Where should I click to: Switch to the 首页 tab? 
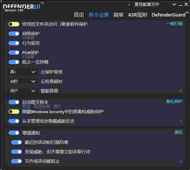(79, 15)
